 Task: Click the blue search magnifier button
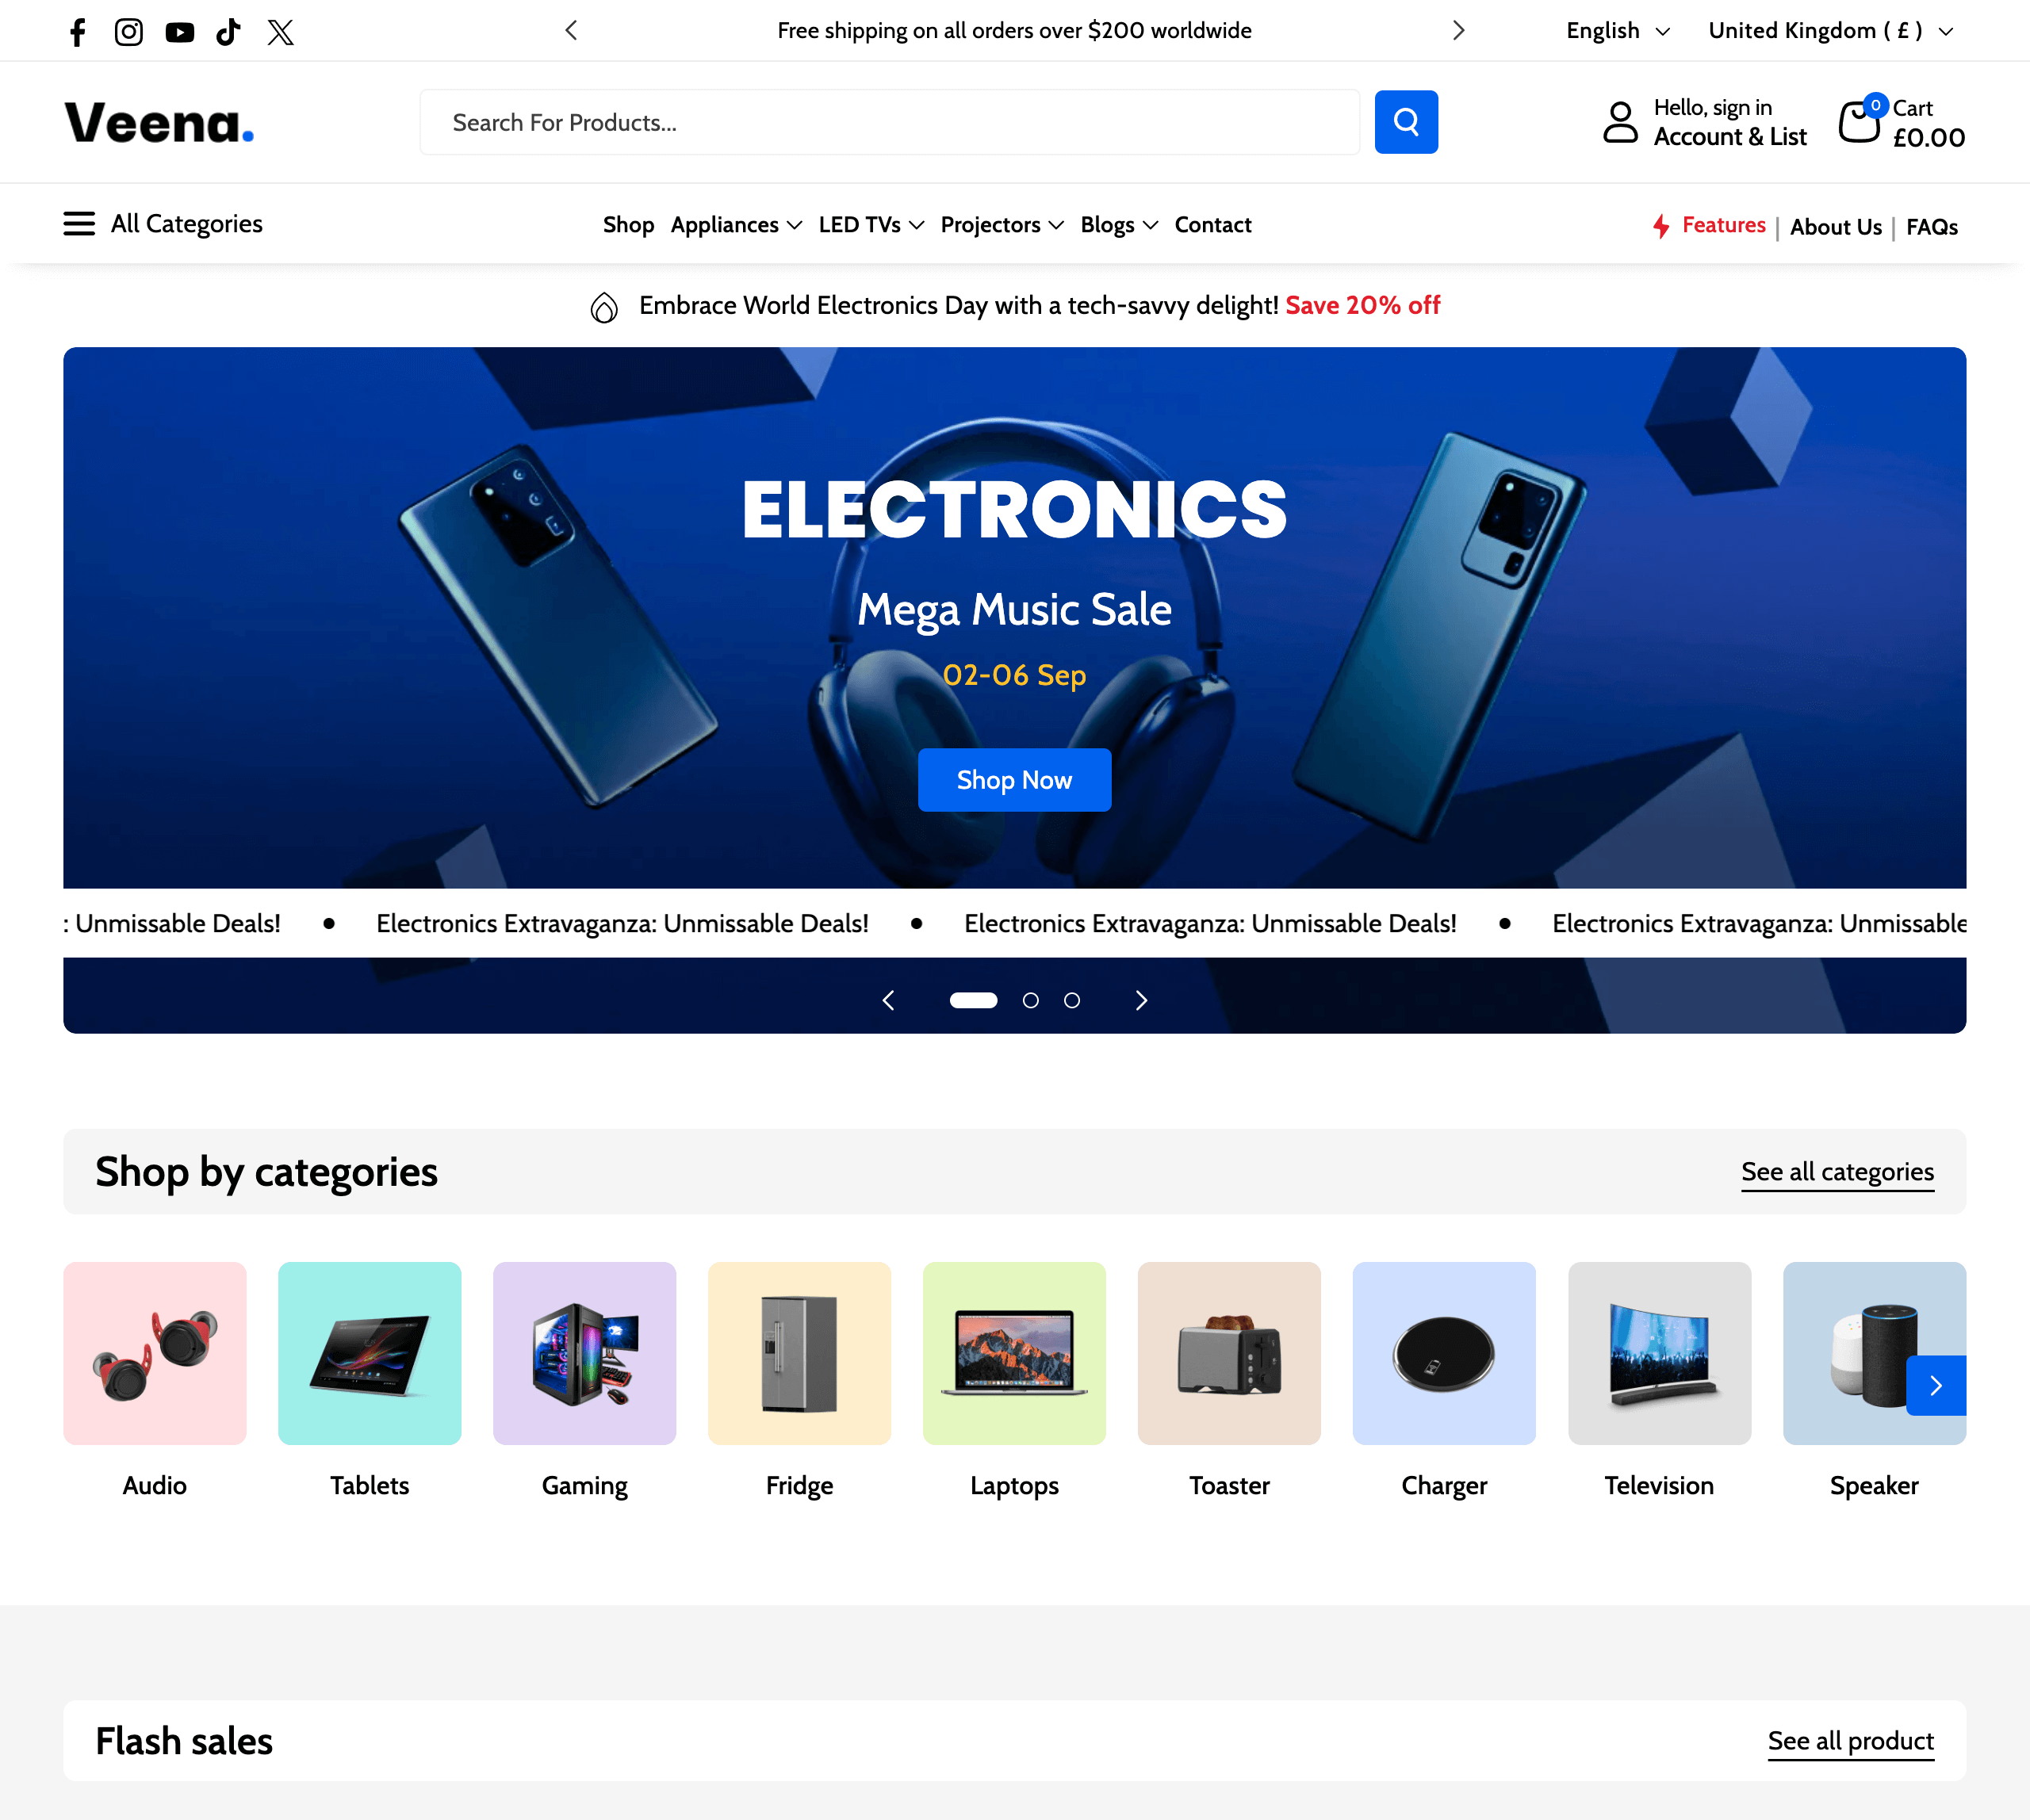[x=1406, y=122]
